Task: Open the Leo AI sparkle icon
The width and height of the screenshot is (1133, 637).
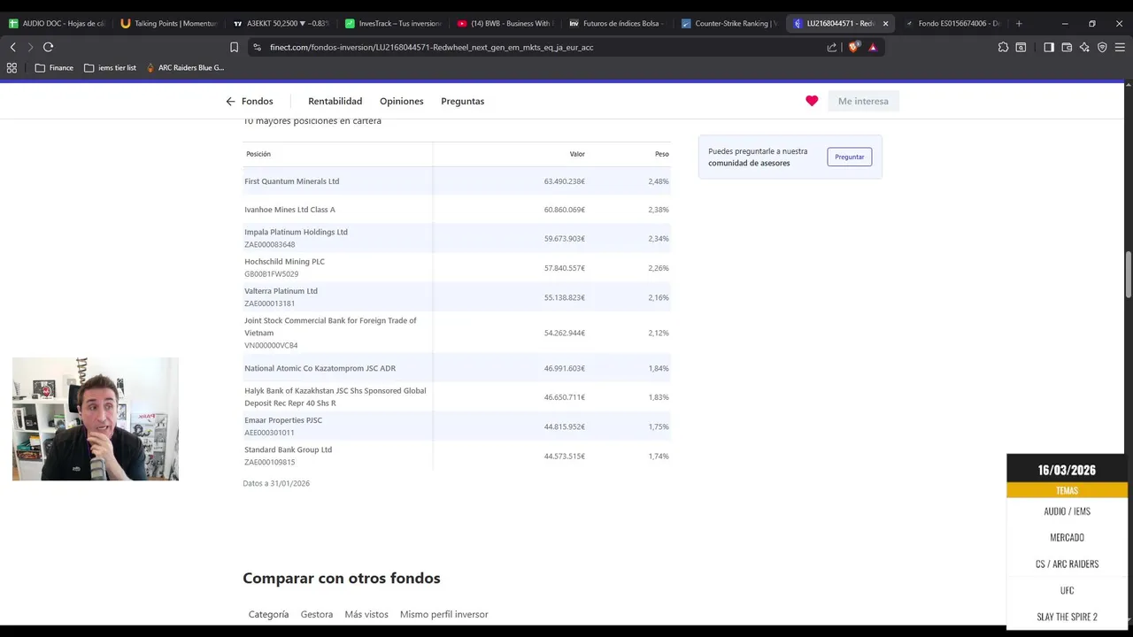Action: click(1084, 47)
